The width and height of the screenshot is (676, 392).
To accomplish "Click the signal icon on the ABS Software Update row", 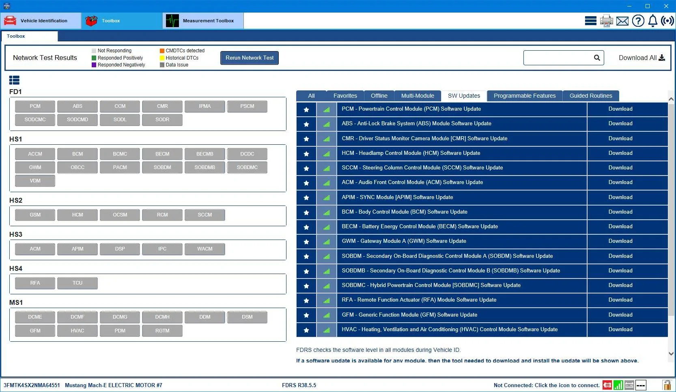I will pyautogui.click(x=327, y=124).
